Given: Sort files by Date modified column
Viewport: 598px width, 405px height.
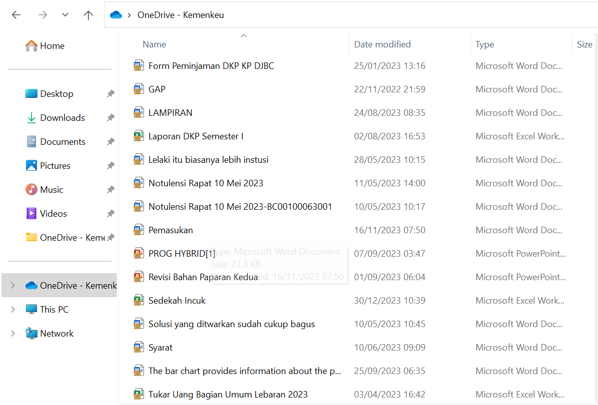Looking at the screenshot, I should [x=382, y=44].
